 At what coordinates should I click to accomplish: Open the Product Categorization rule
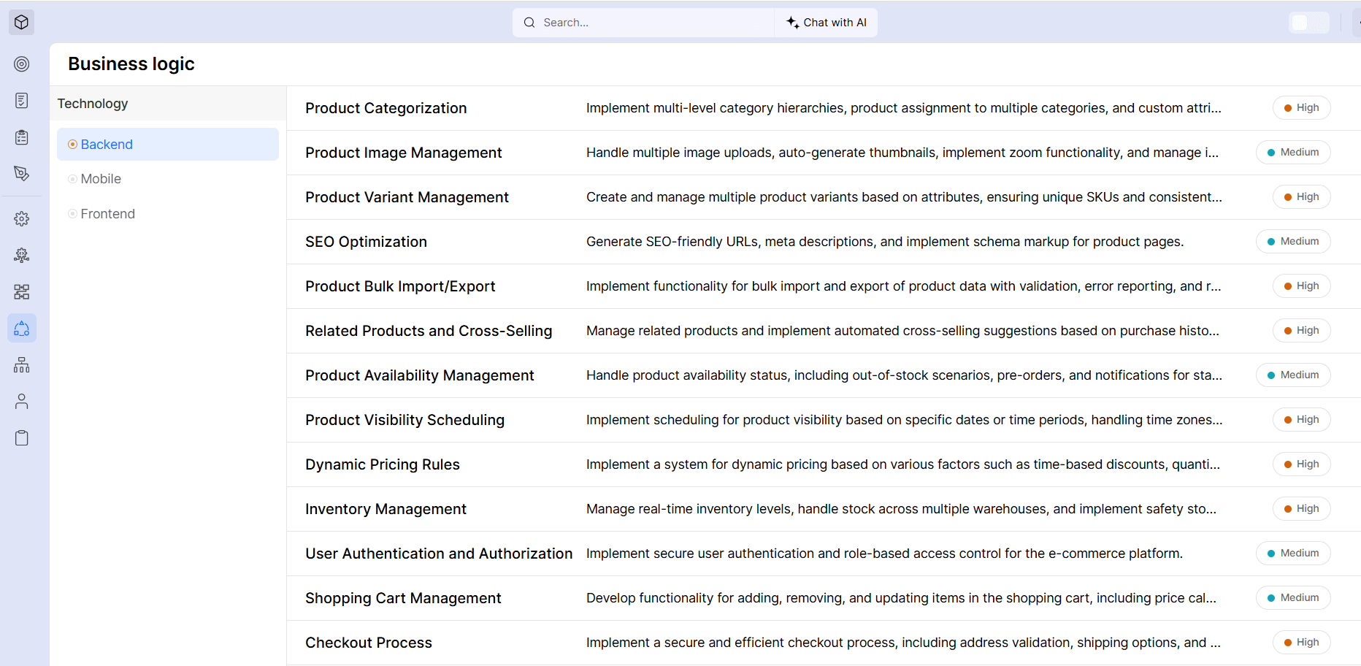click(386, 108)
